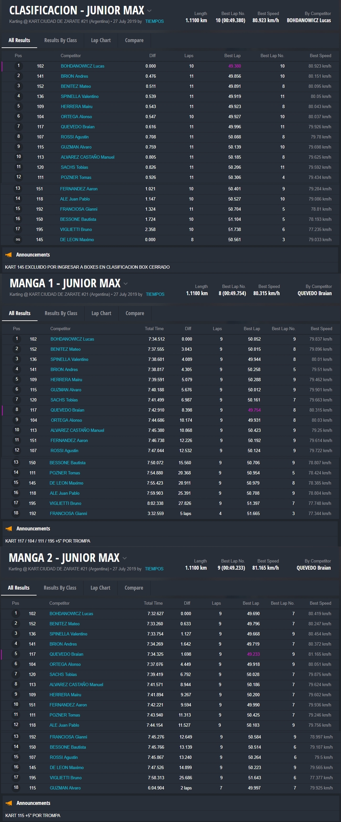The width and height of the screenshot is (341, 822).
Task: Select All Results tab in Manga 1
Action: click(x=20, y=313)
